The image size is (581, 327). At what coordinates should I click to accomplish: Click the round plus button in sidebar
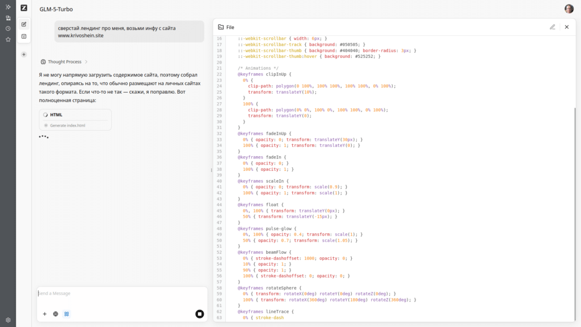24,54
